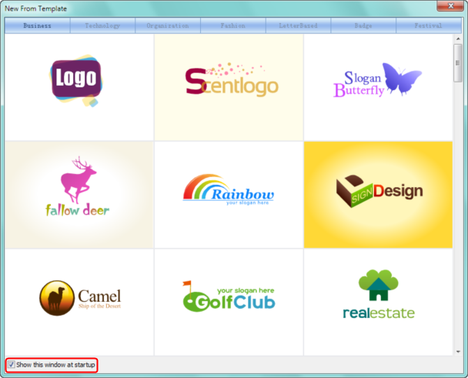
Task: Pick the GolfClub template
Action: click(x=229, y=302)
